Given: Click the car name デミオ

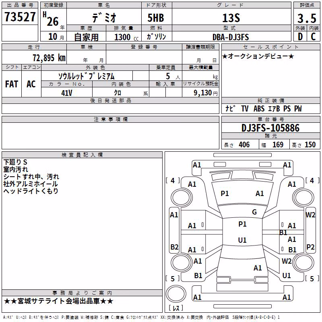Looking at the screenshot, I should 104,17.
